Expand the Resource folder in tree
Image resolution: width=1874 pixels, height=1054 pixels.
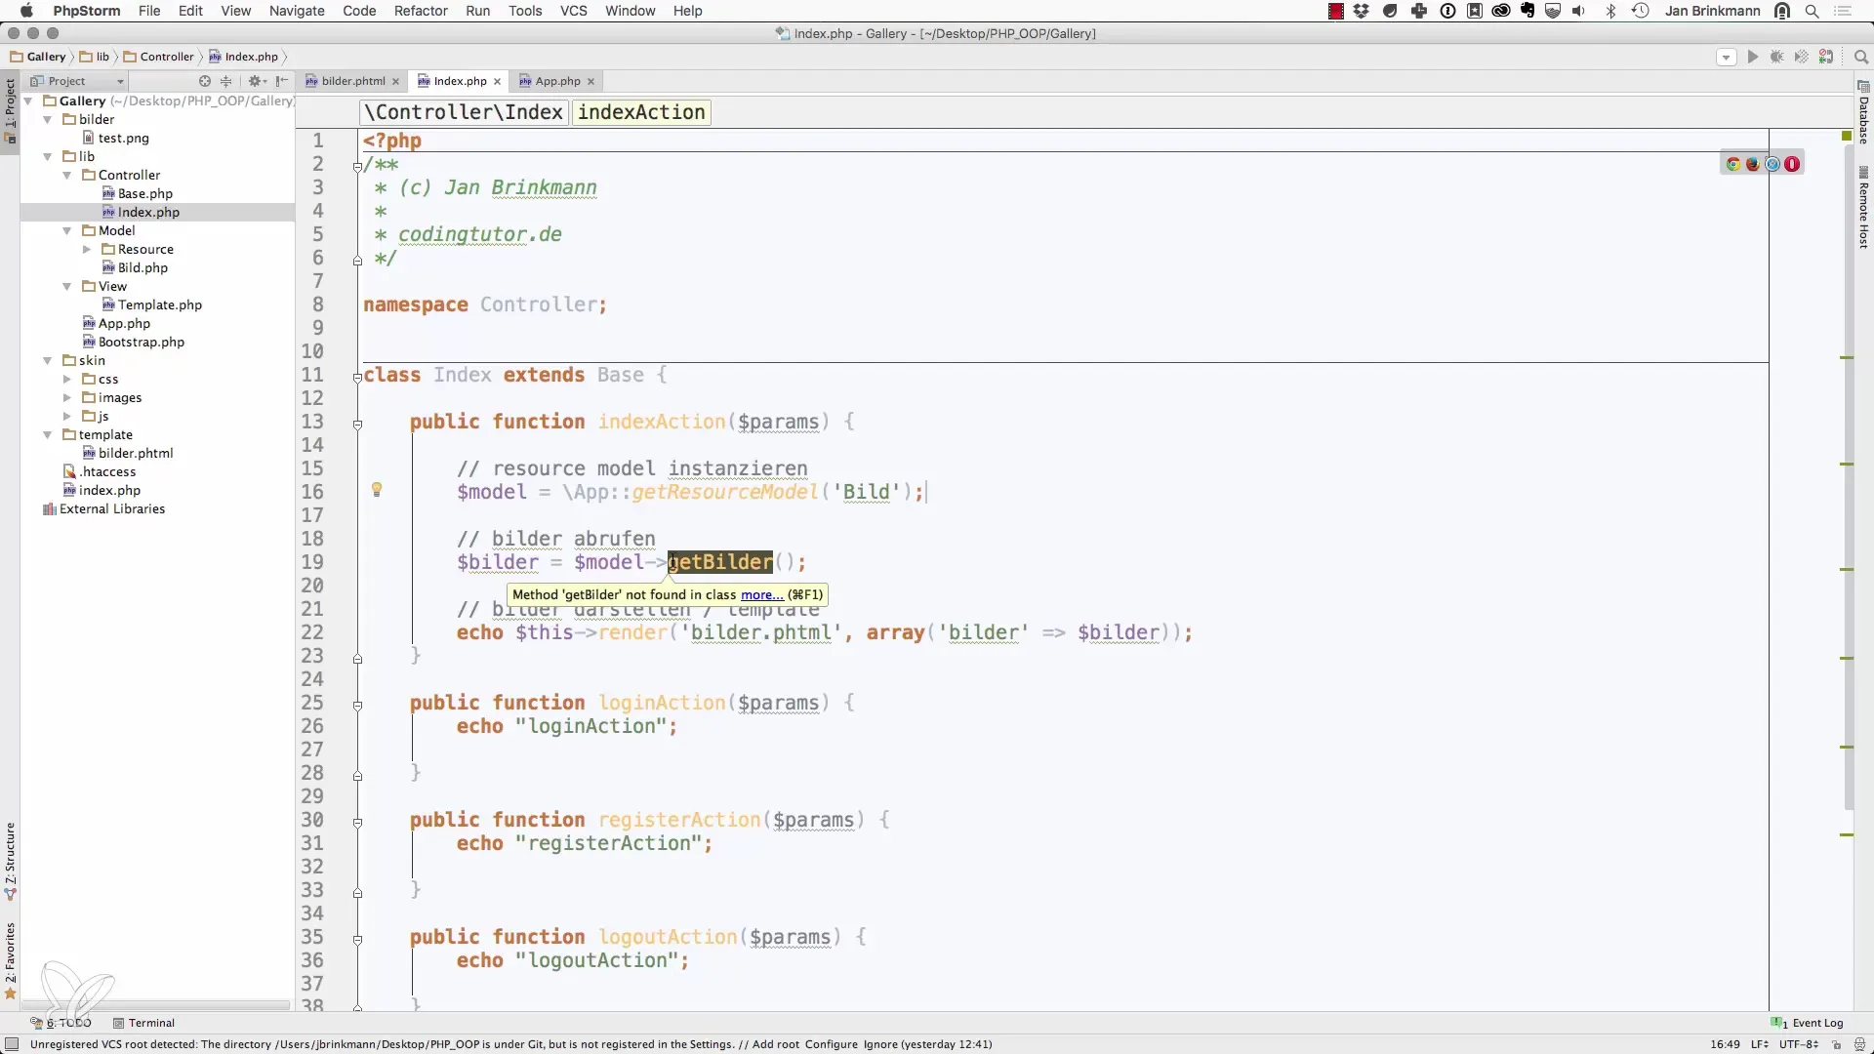pos(87,250)
